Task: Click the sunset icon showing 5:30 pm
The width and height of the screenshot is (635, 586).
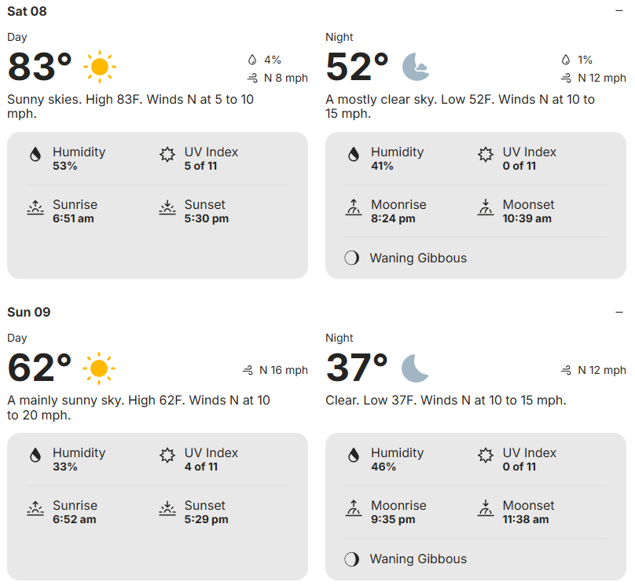Action: [167, 207]
